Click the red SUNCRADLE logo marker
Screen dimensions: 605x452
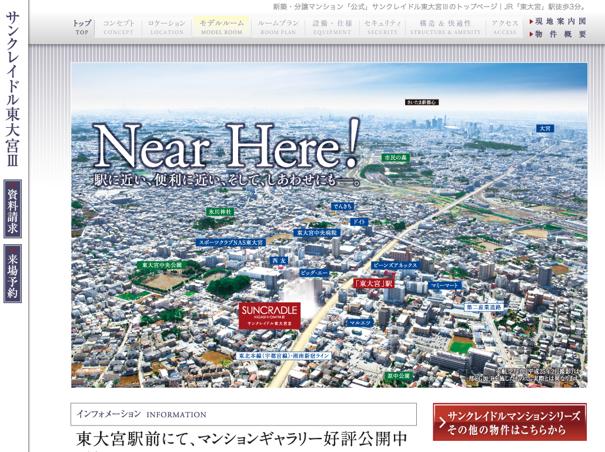click(x=270, y=315)
